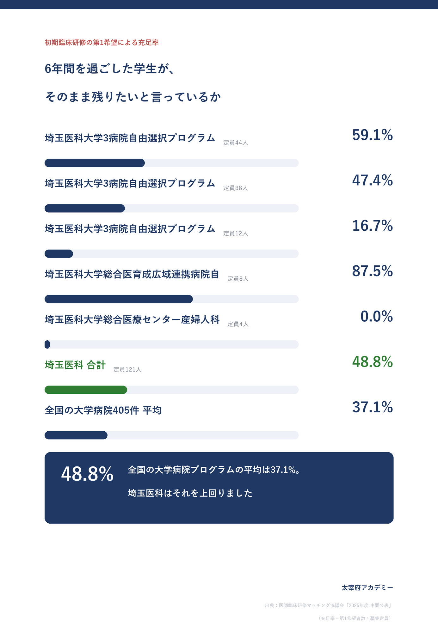Select the progress bar for 定員38人 program

(x=171, y=208)
